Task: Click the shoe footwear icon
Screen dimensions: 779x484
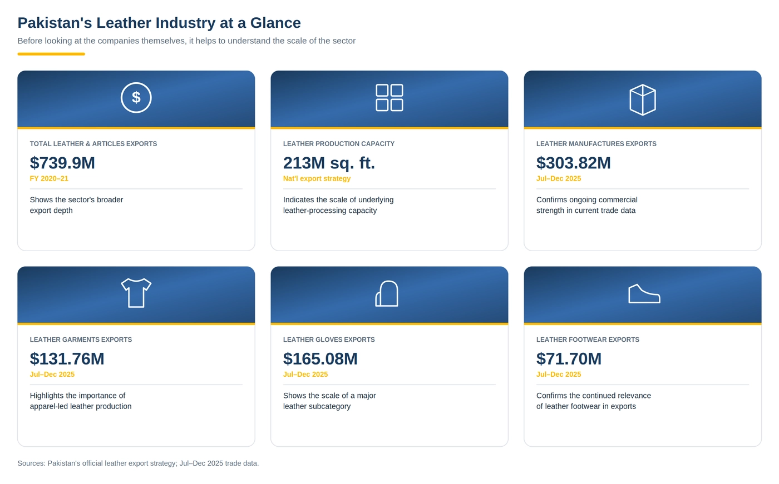Action: click(644, 293)
